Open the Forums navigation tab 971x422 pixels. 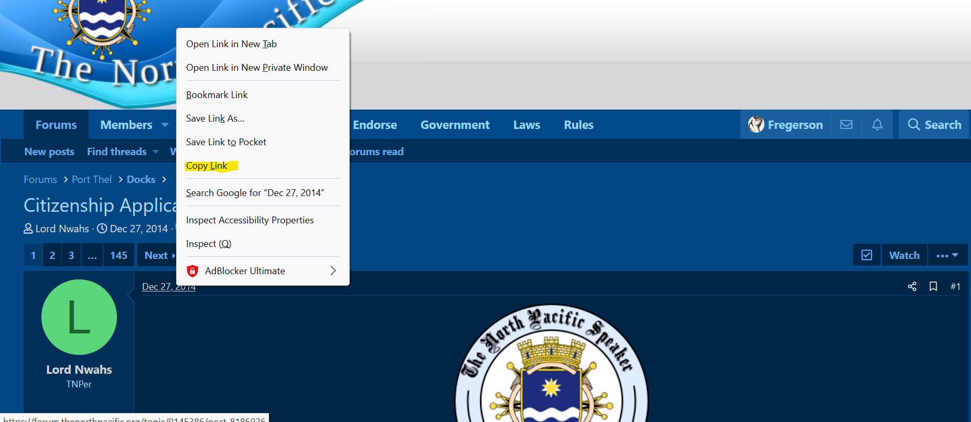[x=56, y=125]
